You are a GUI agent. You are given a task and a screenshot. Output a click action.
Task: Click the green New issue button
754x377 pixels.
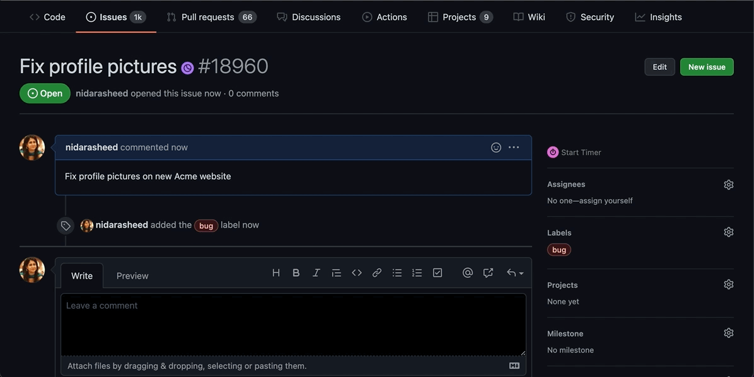click(707, 67)
